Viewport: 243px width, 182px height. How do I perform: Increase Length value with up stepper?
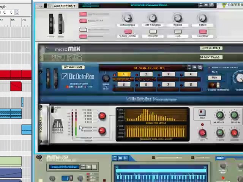click(17, 11)
